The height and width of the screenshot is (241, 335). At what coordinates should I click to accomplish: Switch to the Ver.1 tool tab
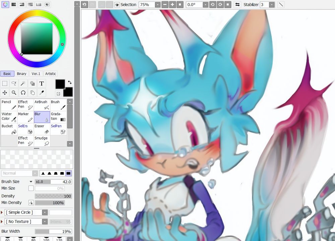[x=36, y=74]
